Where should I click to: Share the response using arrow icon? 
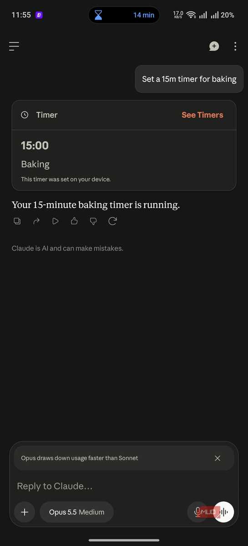(36, 221)
